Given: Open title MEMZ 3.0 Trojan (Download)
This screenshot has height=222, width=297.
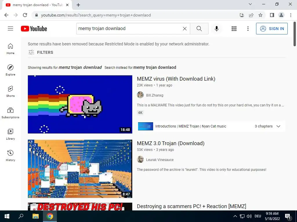Looking at the screenshot, I should 171,143.
